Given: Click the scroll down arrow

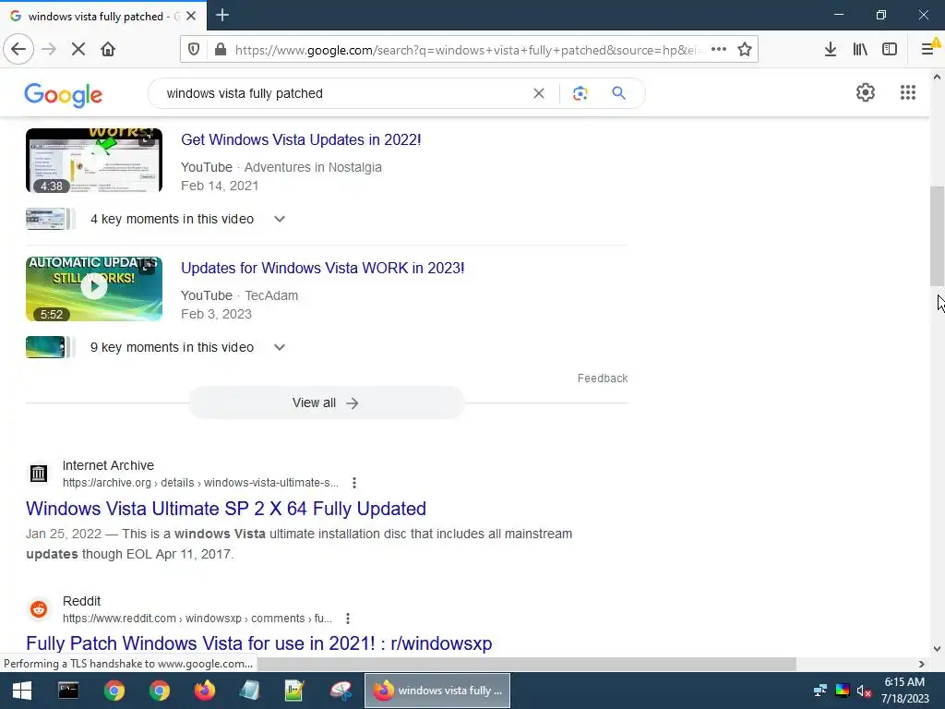Looking at the screenshot, I should pos(937,649).
